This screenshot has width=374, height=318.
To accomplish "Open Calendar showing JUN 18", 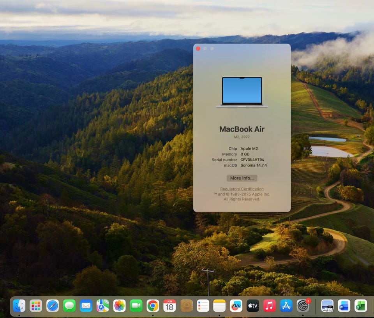I will coord(169,306).
